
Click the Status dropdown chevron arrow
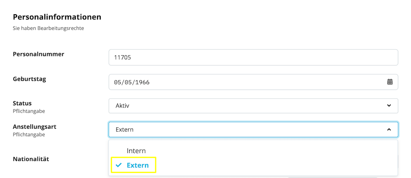[389, 106]
